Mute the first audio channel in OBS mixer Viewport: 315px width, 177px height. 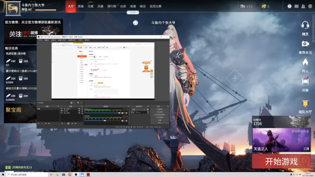point(122,113)
